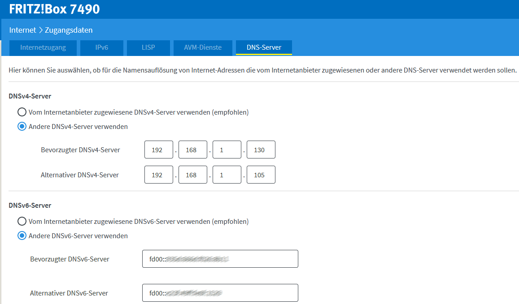The image size is (519, 304).
Task: Select provider-assigned DNSv6 servers radio option
Action: click(22, 221)
